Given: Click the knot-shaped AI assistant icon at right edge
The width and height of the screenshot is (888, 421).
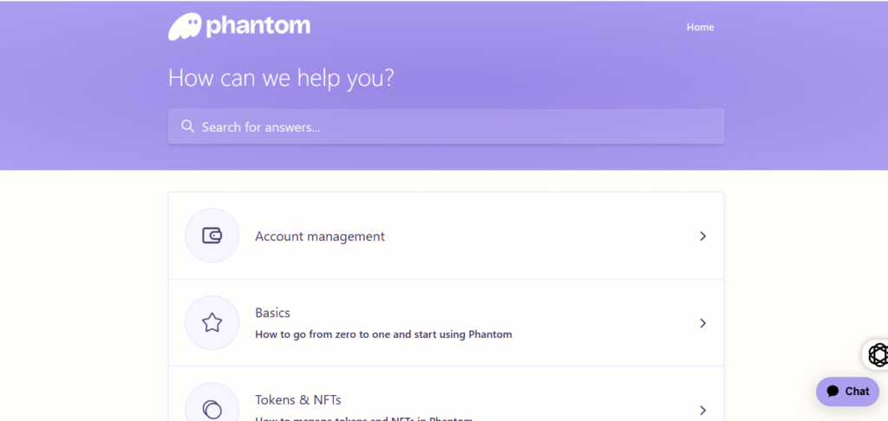Looking at the screenshot, I should click(878, 355).
